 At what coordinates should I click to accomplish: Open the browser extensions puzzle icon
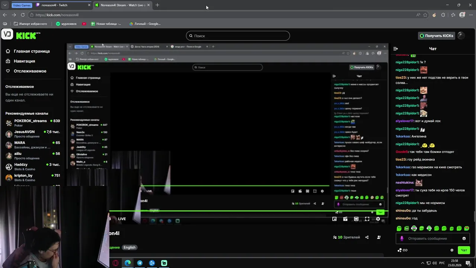(x=443, y=15)
